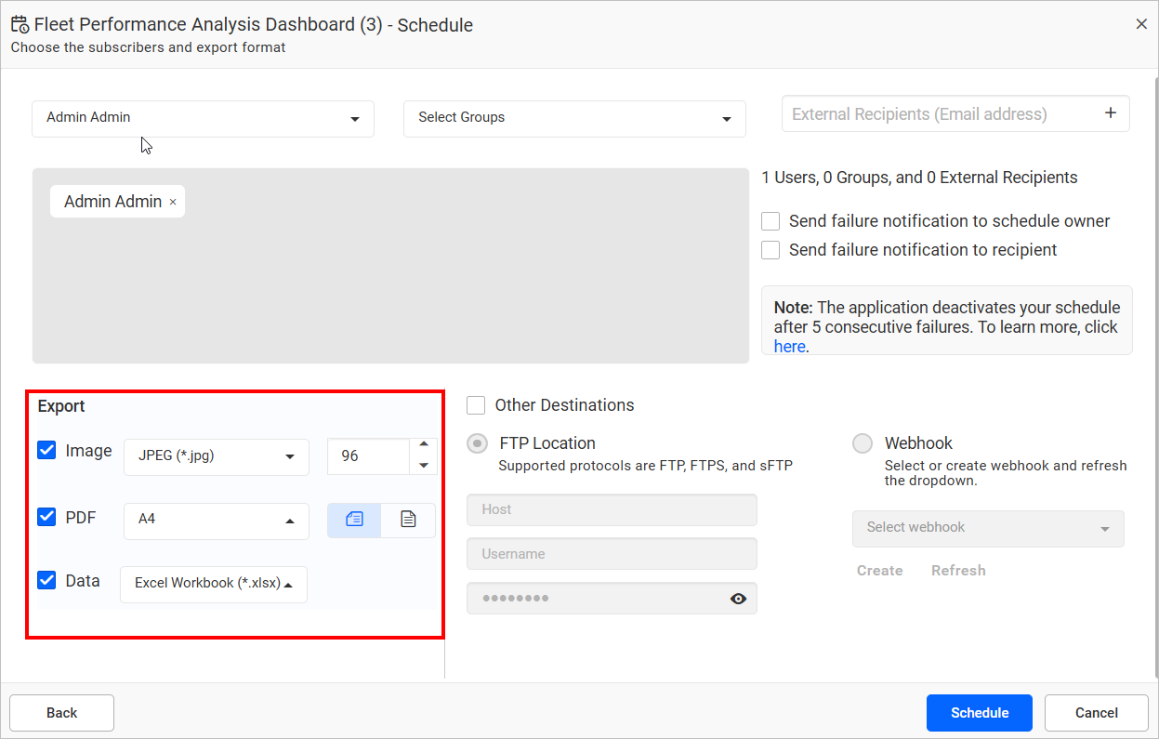Select landscape PDF orientation icon

[x=354, y=520]
